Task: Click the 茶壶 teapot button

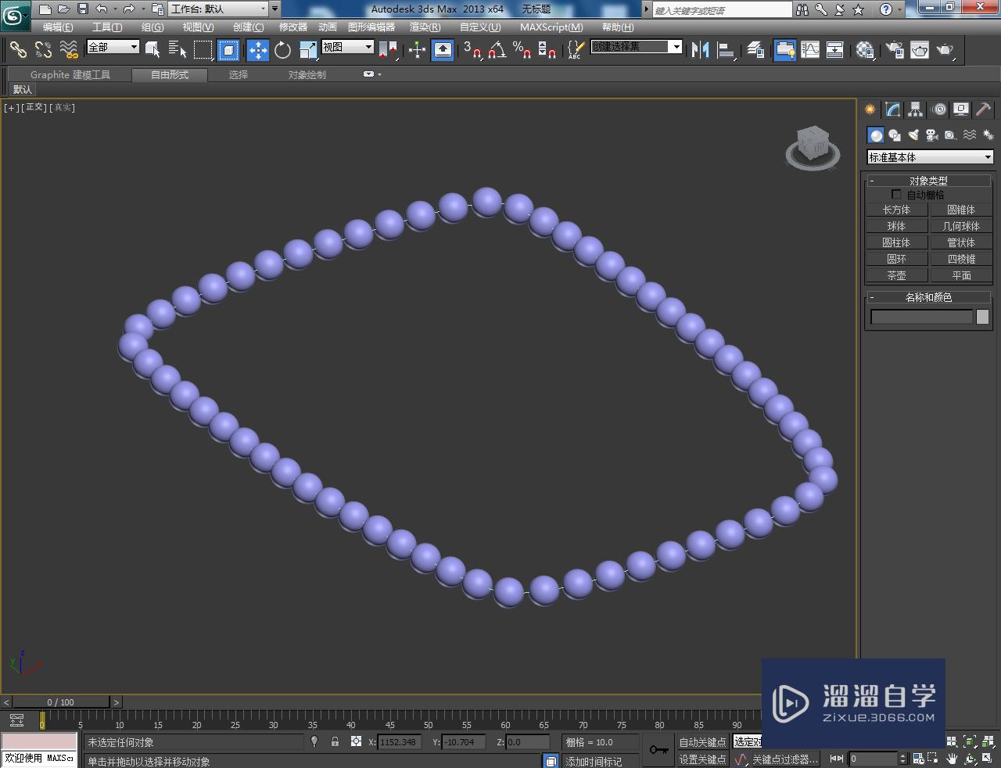Action: tap(897, 275)
